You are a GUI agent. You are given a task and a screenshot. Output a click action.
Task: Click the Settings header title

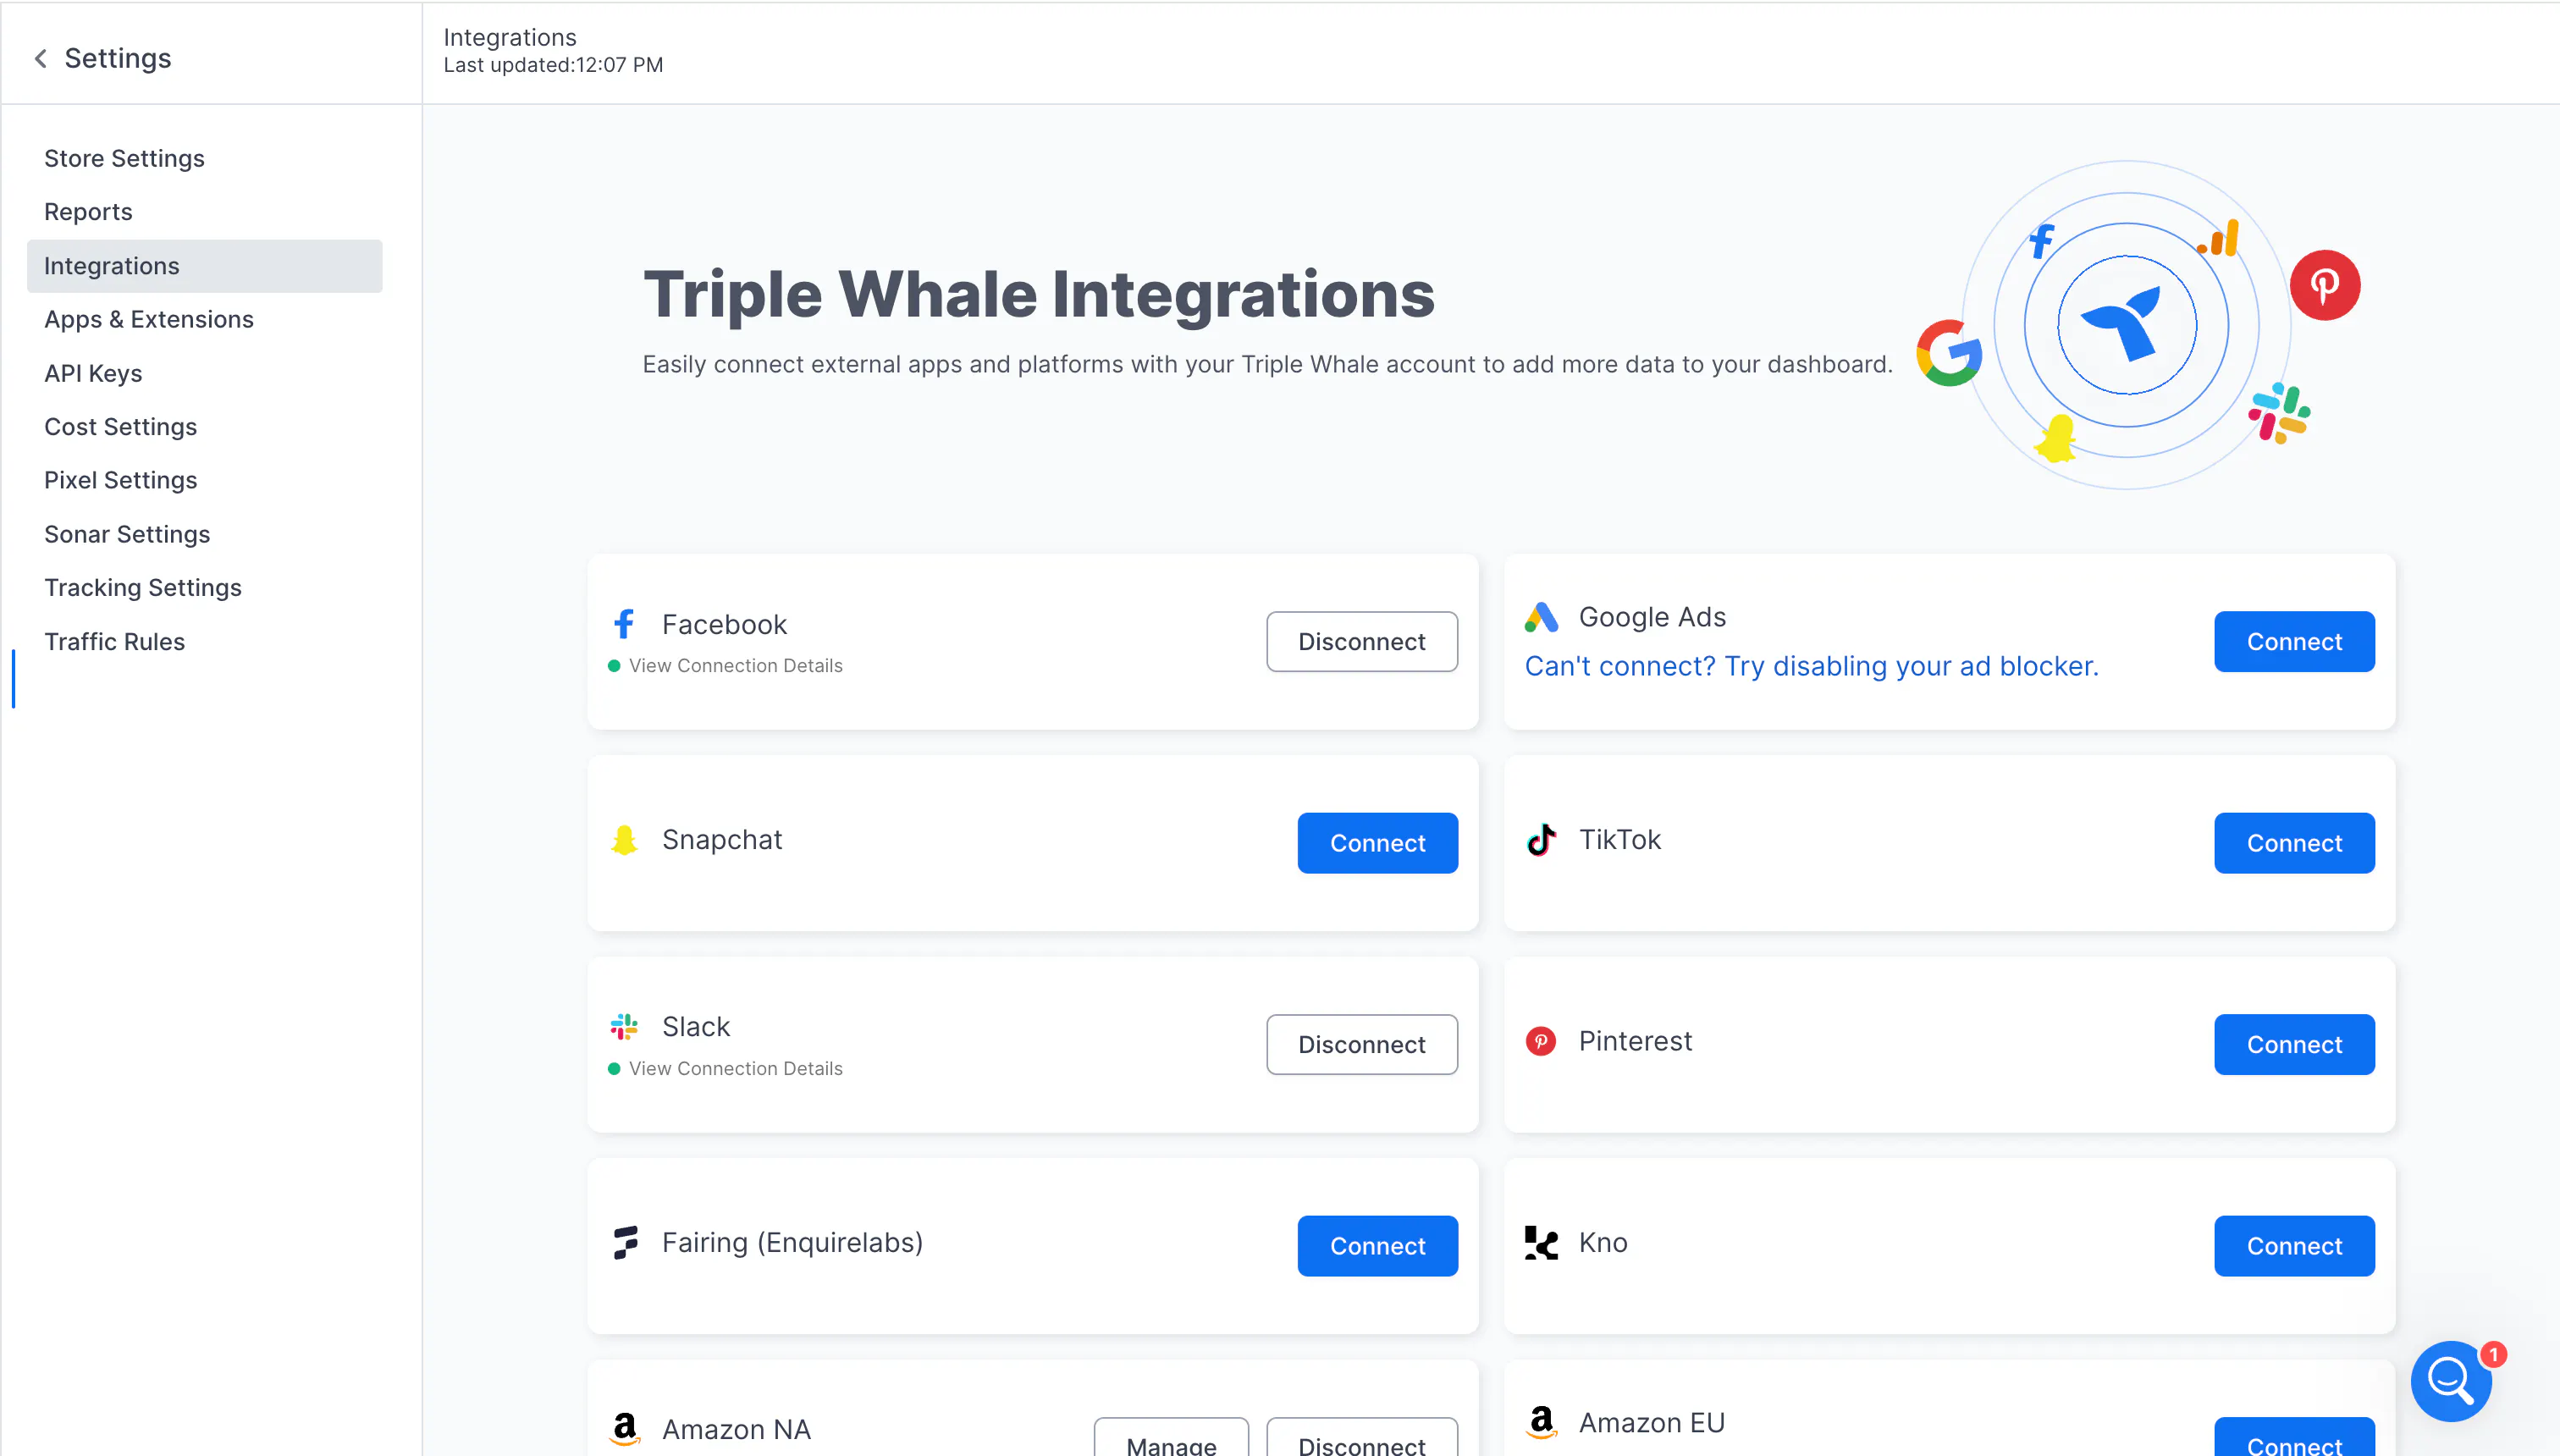coord(118,59)
